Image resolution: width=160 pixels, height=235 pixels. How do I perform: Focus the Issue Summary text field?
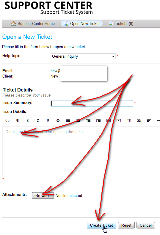tap(92, 103)
